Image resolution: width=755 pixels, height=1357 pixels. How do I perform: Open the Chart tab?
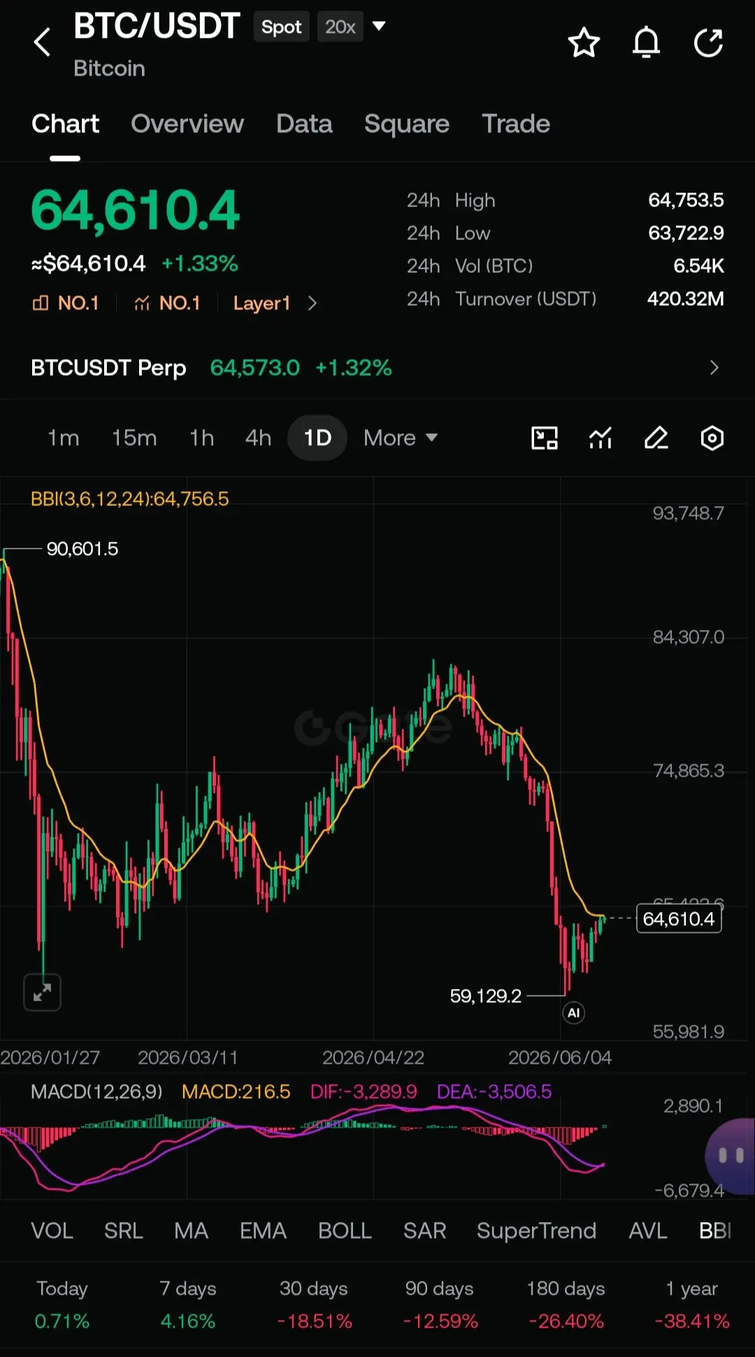tap(65, 124)
